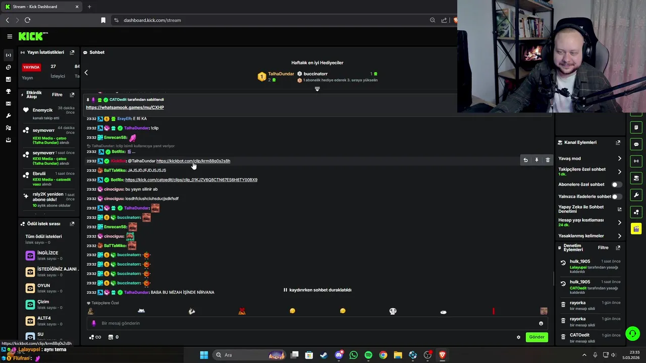This screenshot has width=646, height=363.
Task: Resume chat via paused scrolling notice
Action: (x=317, y=290)
